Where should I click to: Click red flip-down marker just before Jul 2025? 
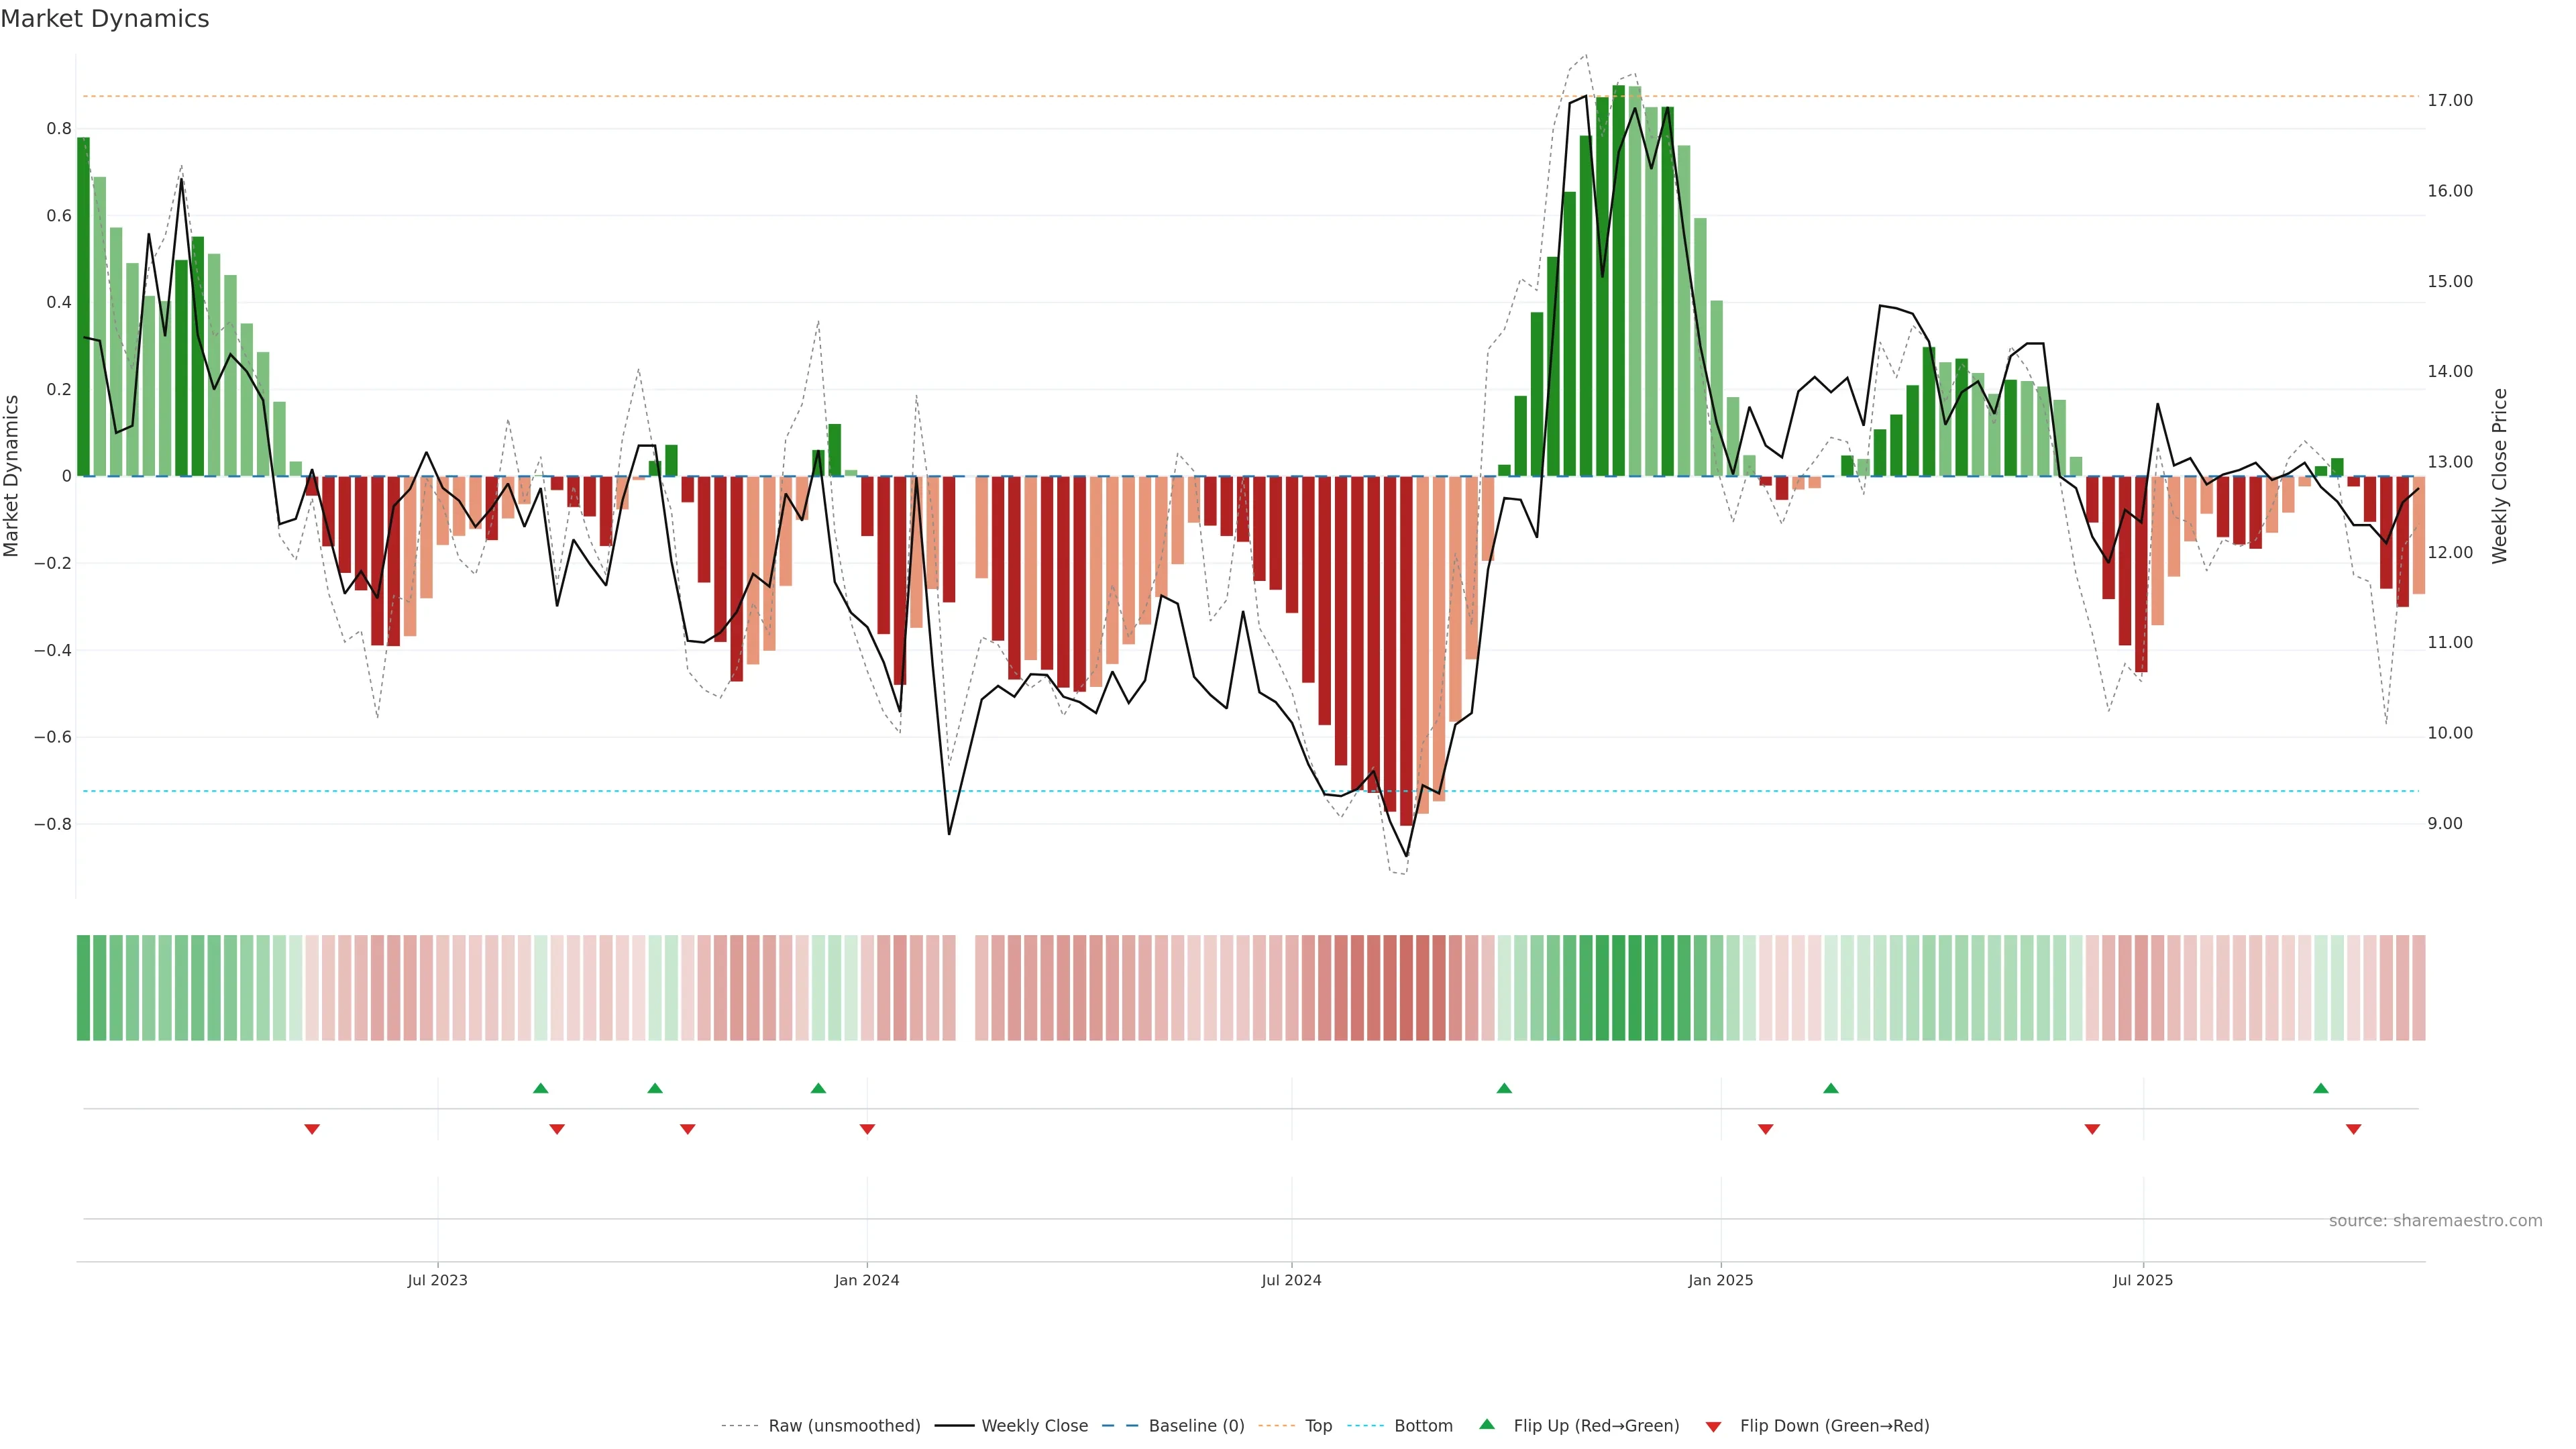(2092, 1129)
